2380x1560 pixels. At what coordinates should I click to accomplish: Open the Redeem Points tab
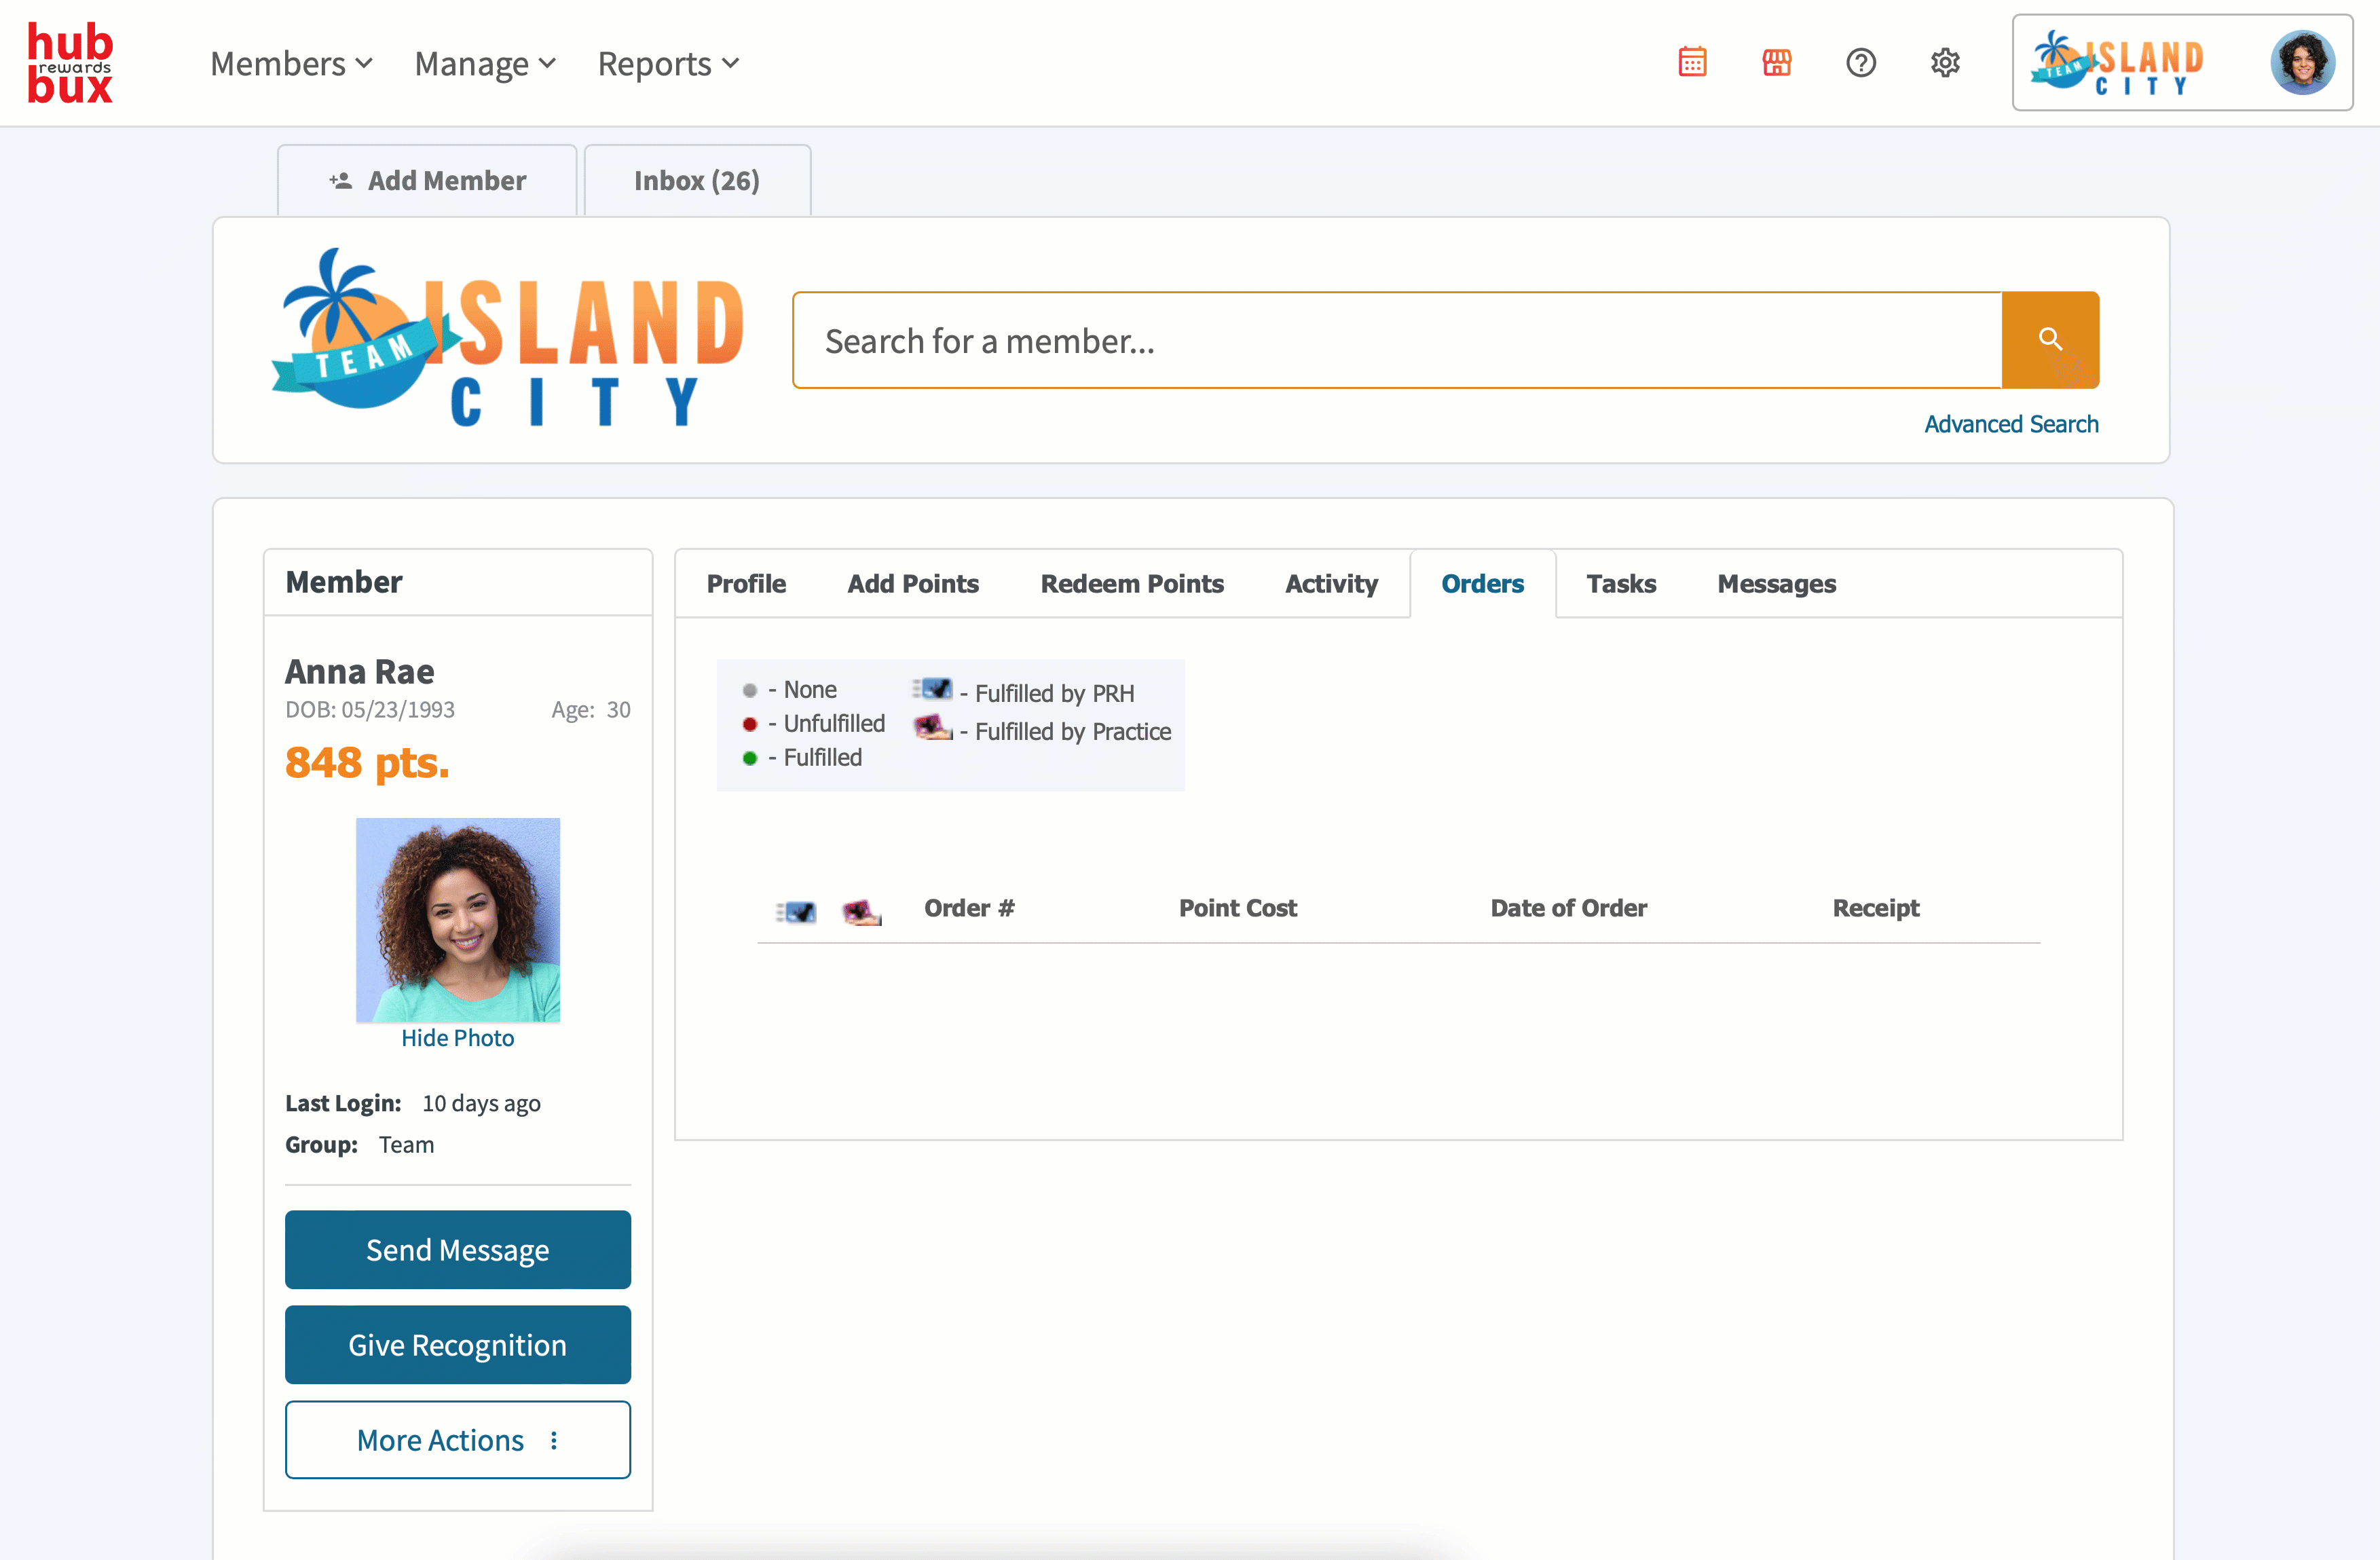click(1131, 584)
